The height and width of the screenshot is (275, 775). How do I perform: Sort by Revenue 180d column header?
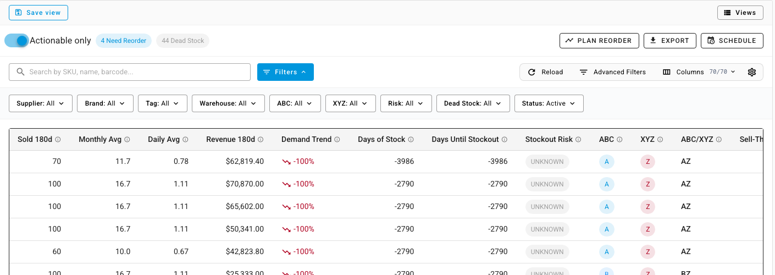pyautogui.click(x=231, y=140)
